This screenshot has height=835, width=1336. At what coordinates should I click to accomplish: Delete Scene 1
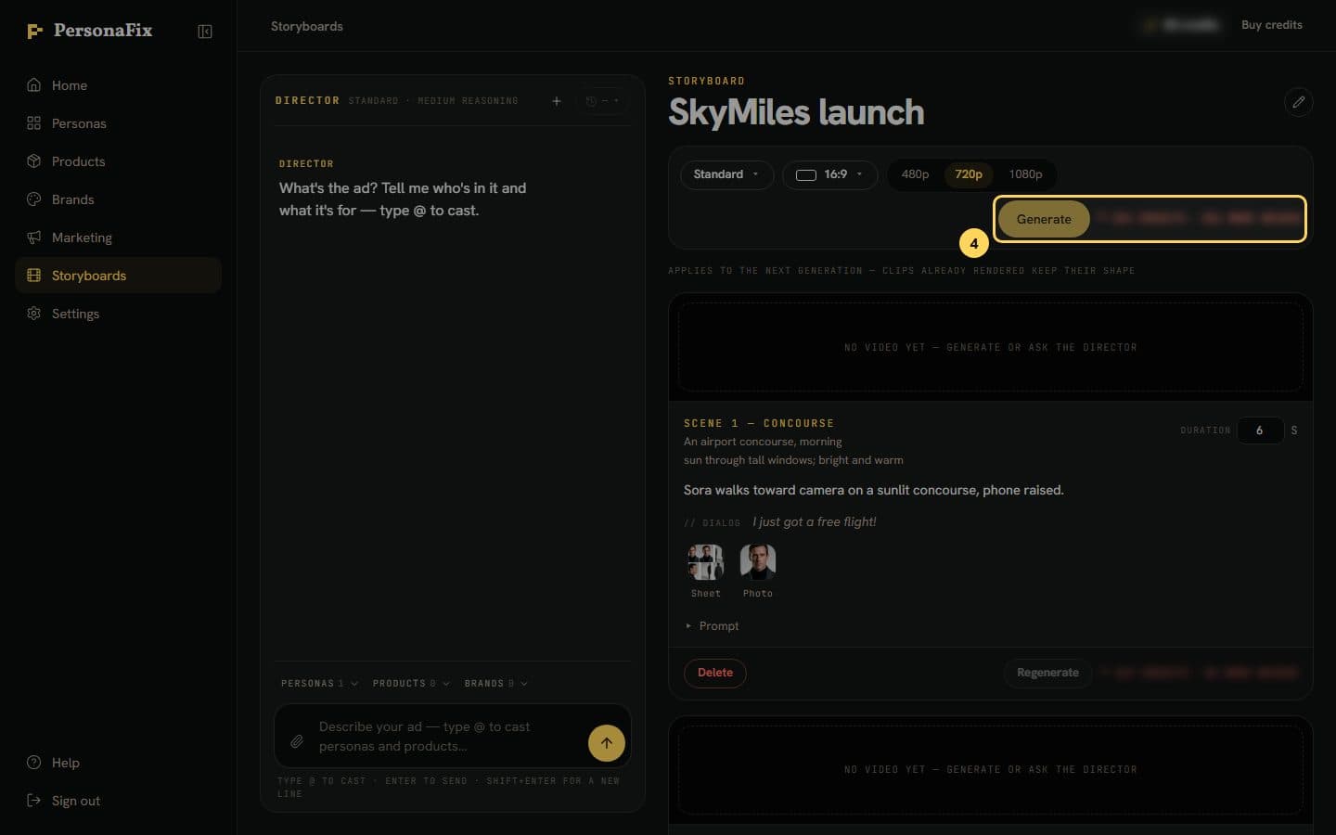click(715, 673)
